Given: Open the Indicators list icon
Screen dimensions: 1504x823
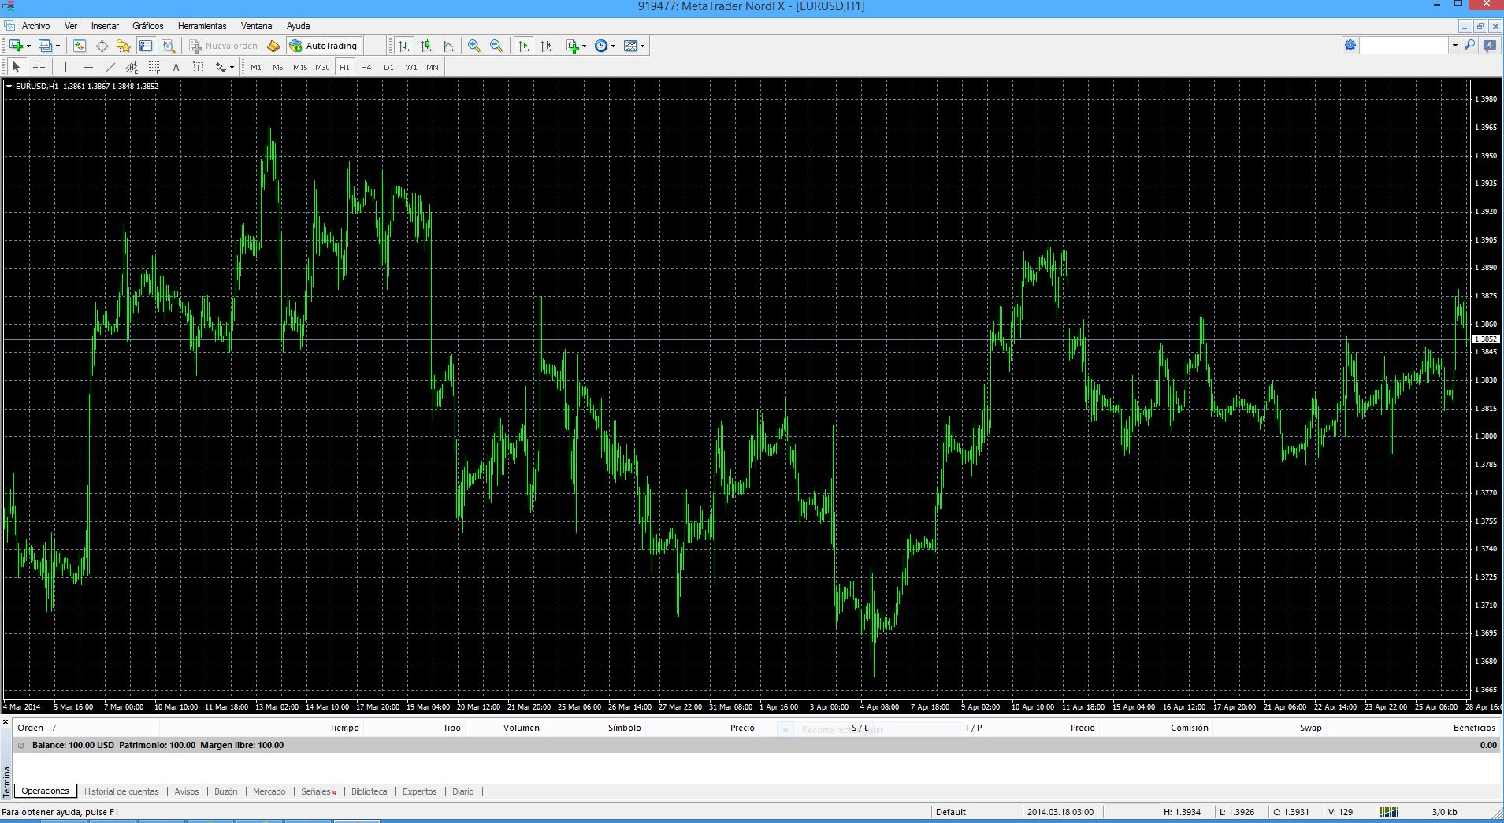Looking at the screenshot, I should (x=573, y=46).
